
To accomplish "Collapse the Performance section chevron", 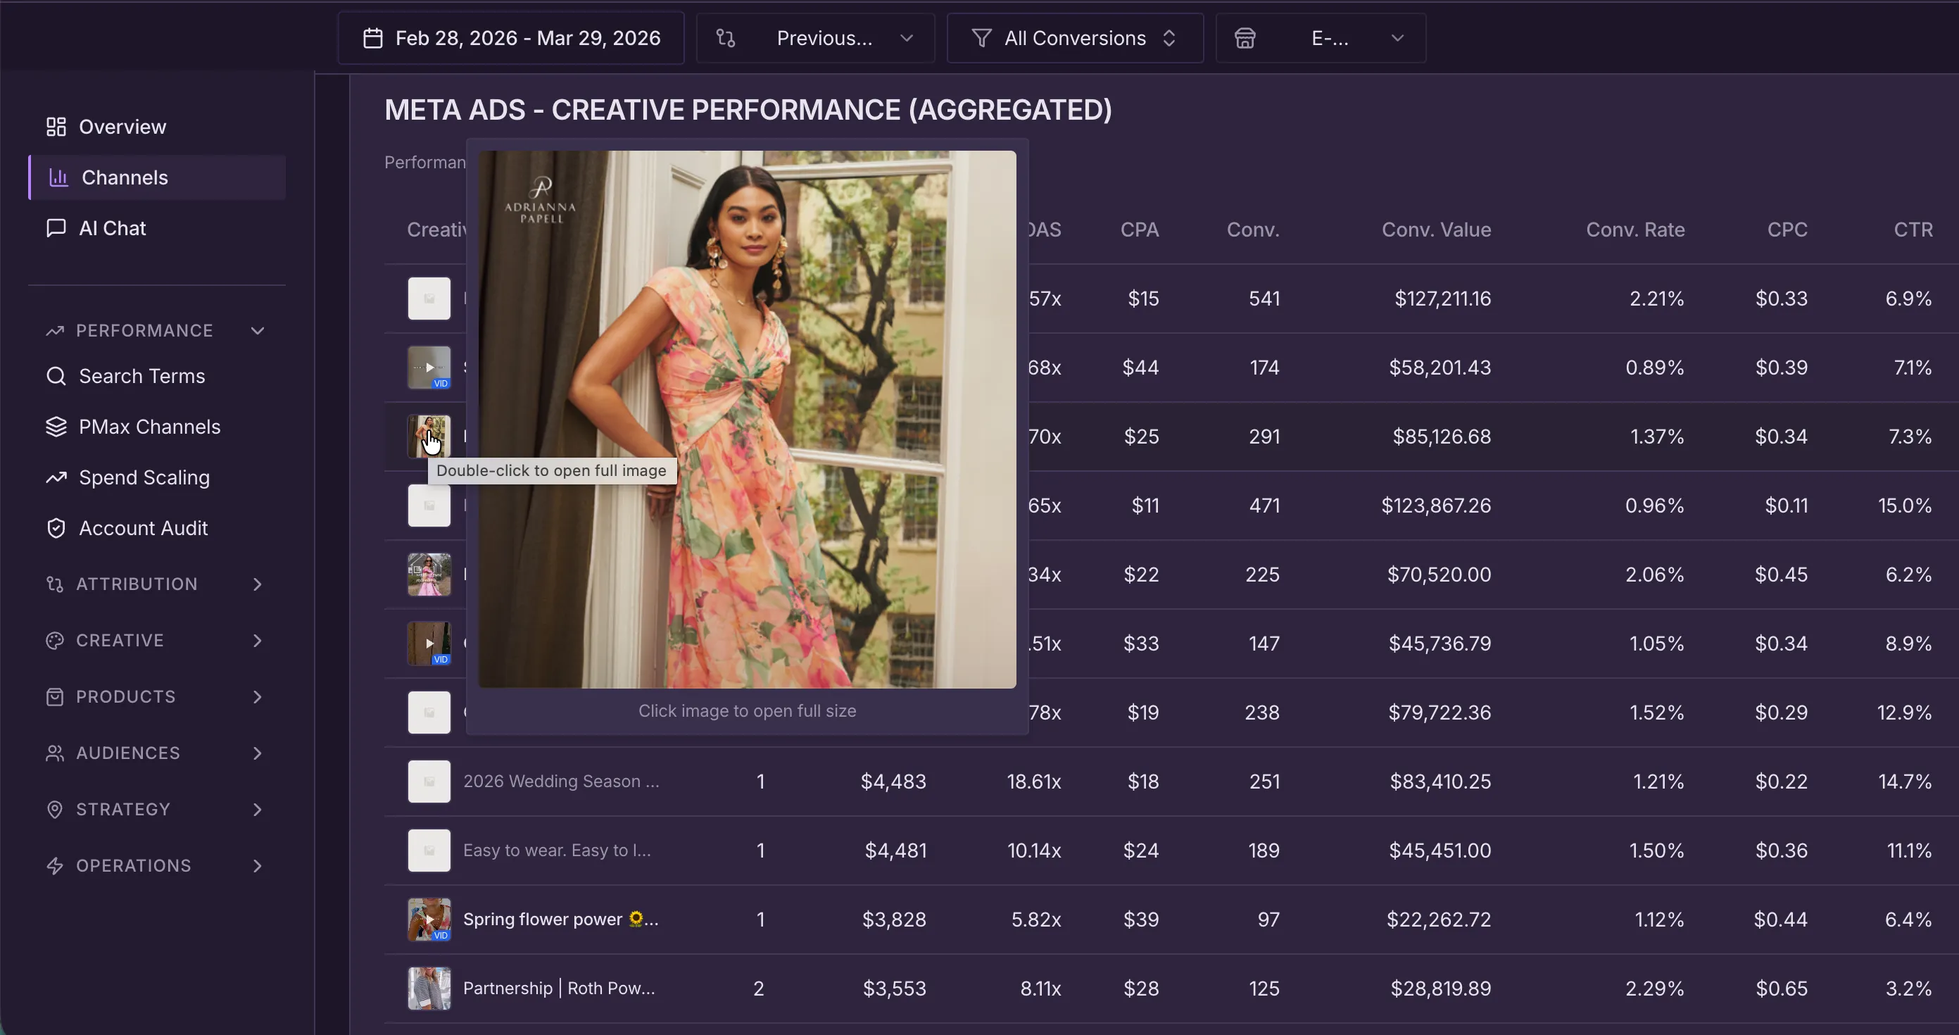I will click(x=258, y=331).
